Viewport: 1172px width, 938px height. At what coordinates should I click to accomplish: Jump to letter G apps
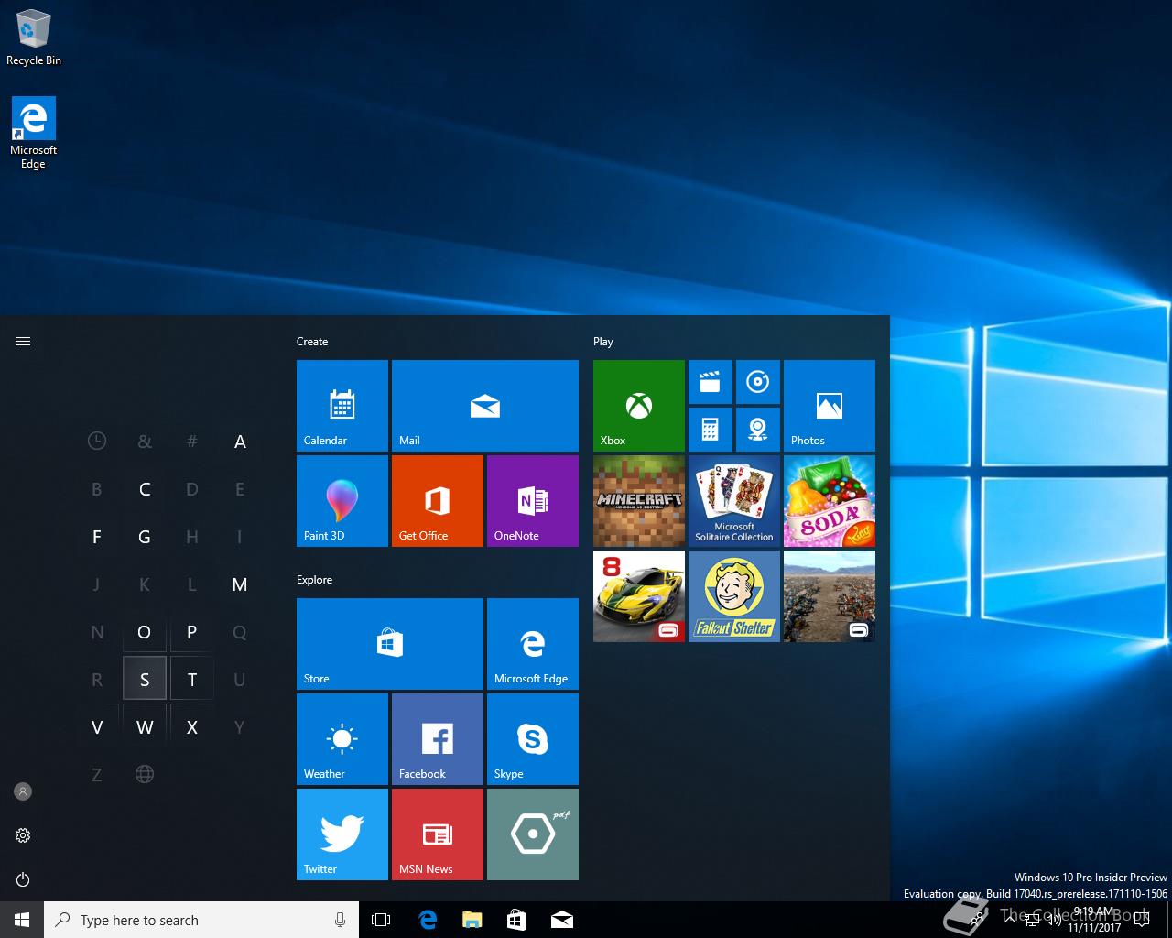145,537
